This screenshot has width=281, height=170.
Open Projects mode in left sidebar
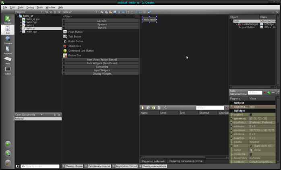pos(8,50)
